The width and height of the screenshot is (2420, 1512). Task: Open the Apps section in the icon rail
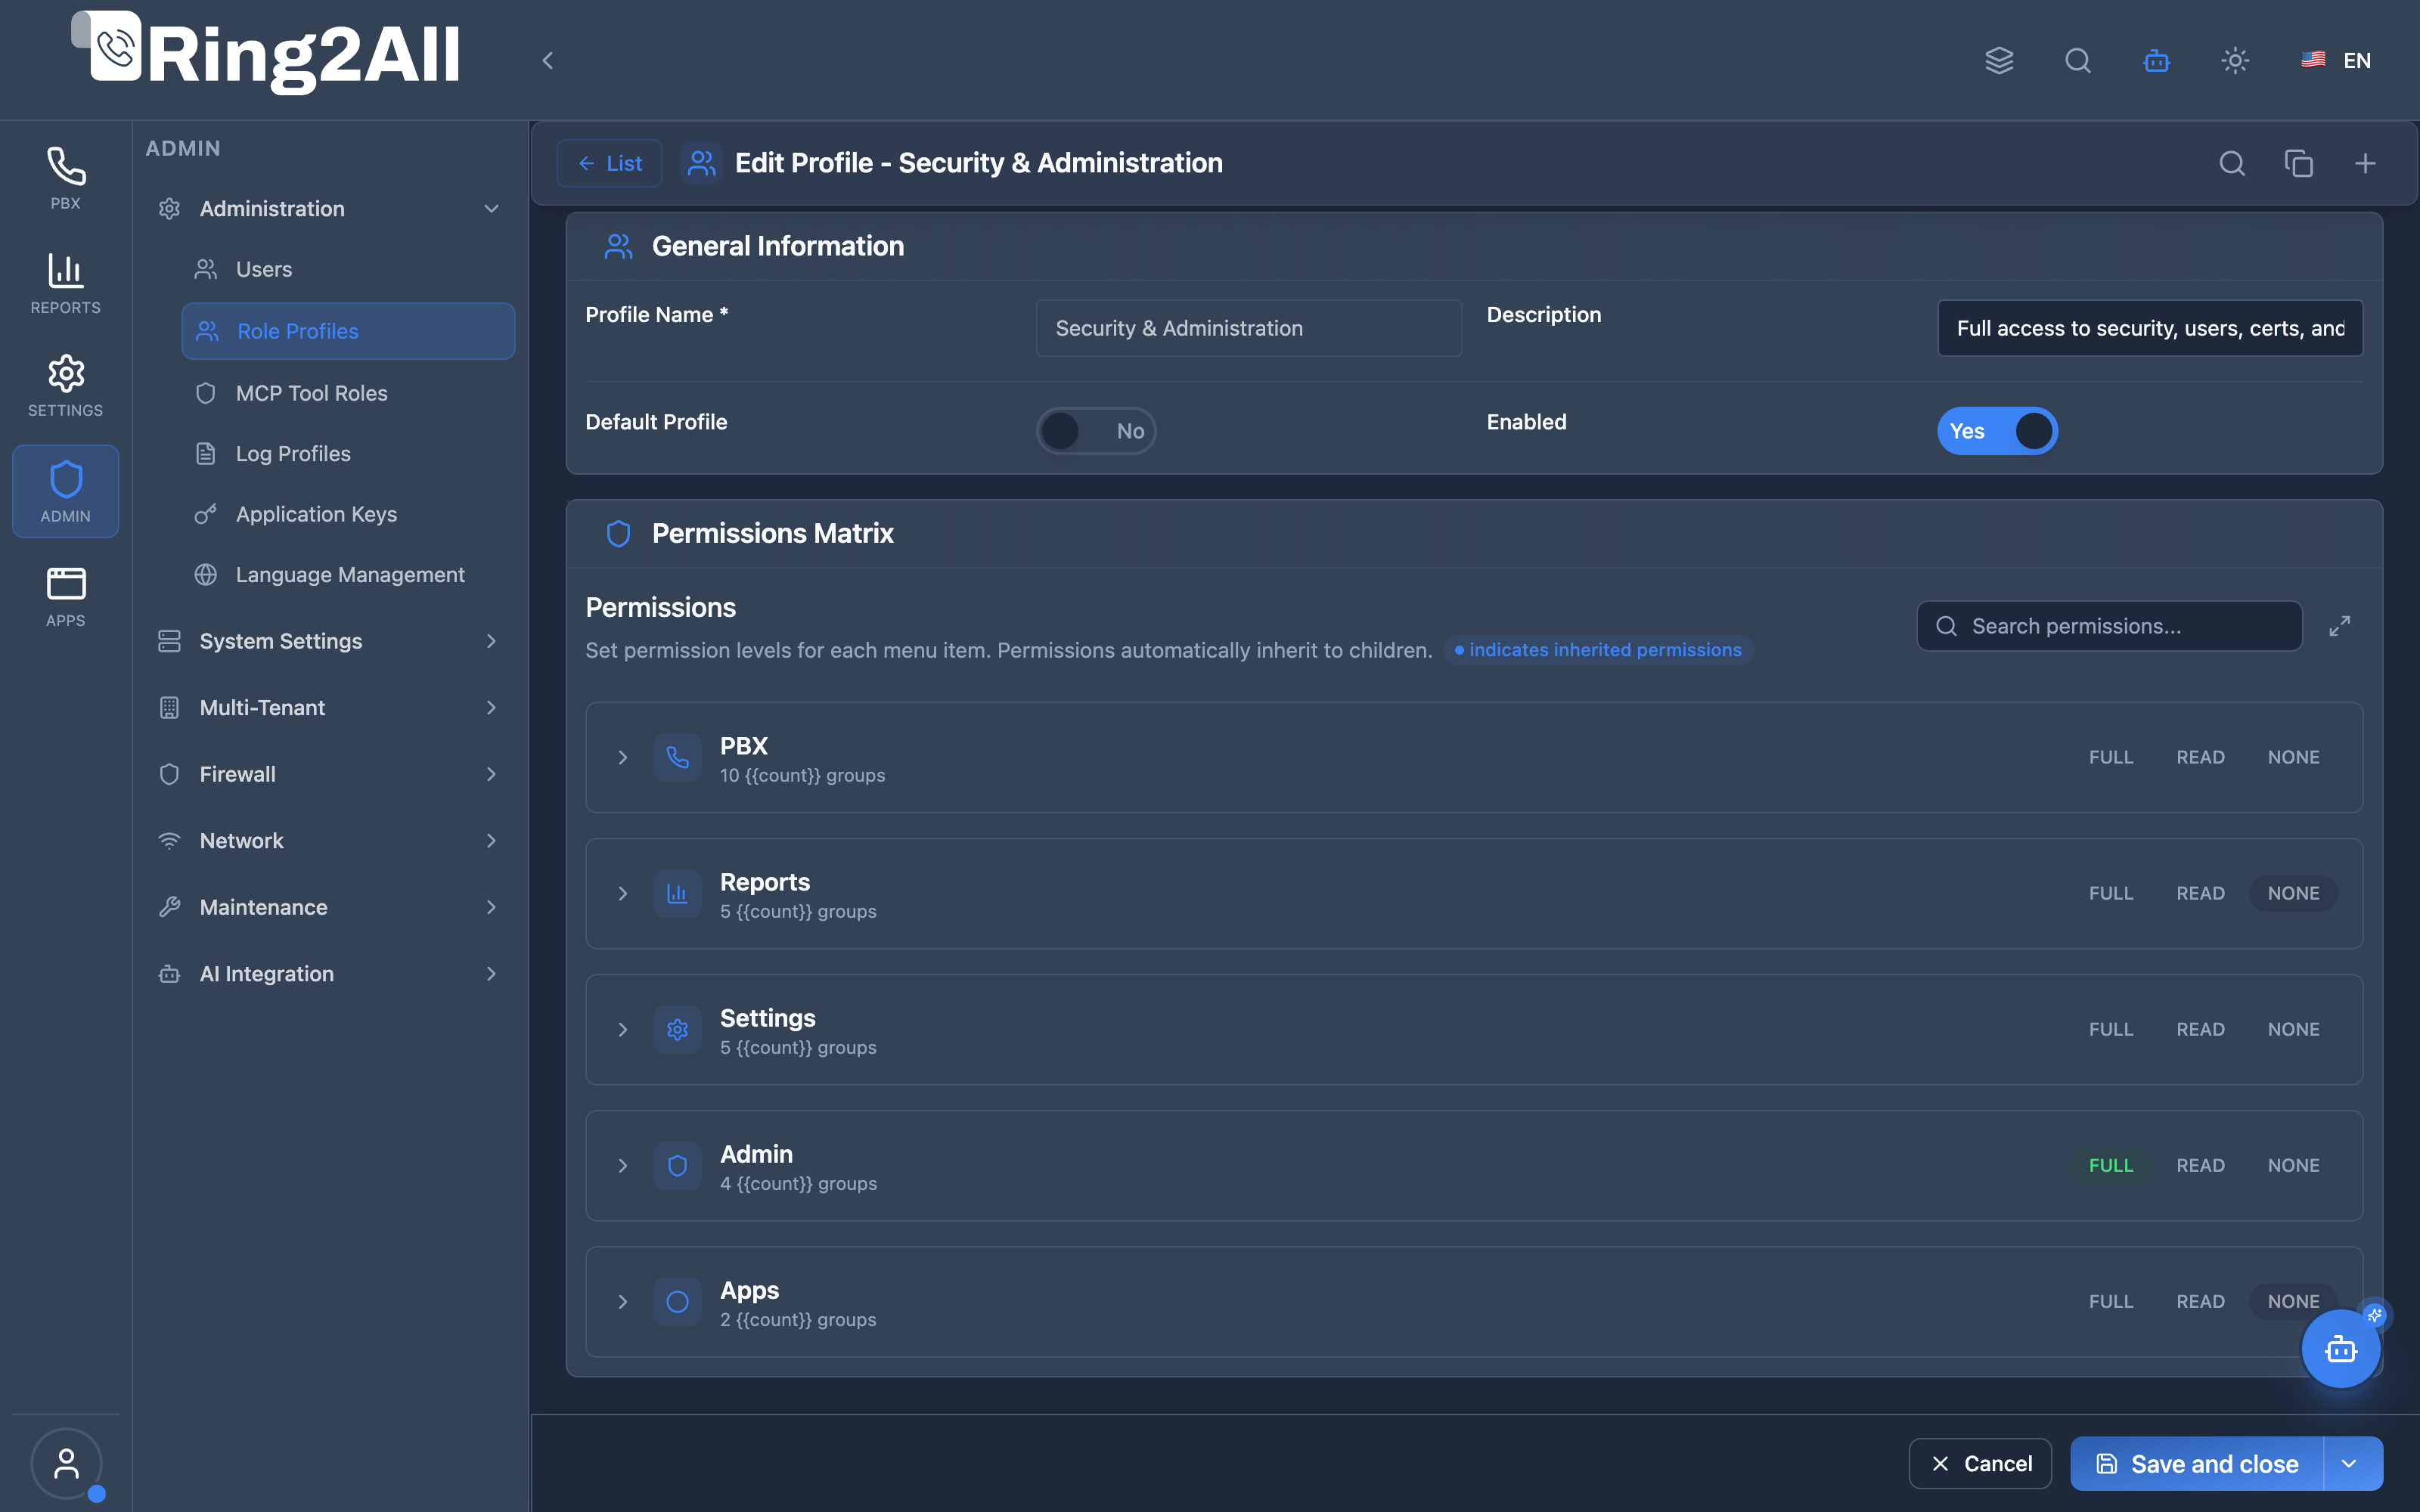(65, 596)
